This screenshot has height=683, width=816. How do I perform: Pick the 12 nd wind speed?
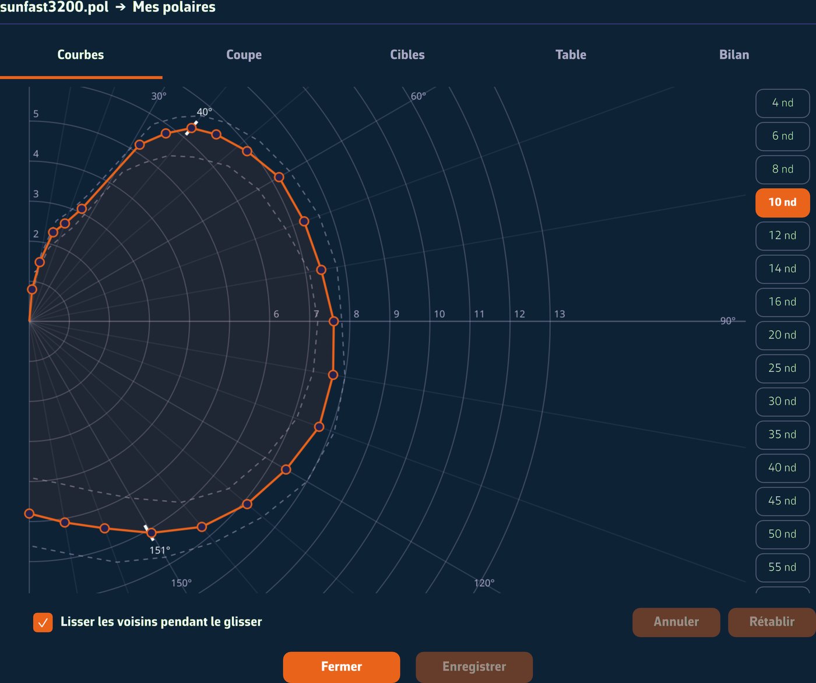point(783,236)
